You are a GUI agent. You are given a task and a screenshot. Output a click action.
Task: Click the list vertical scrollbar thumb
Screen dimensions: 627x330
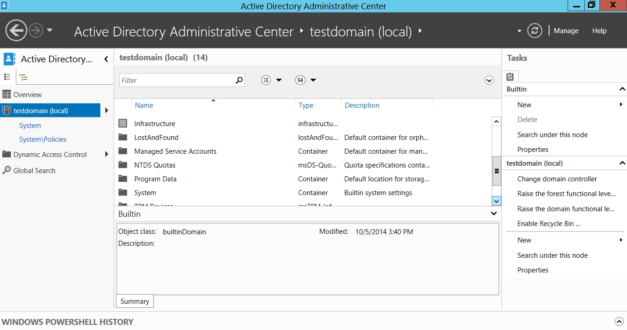point(496,171)
